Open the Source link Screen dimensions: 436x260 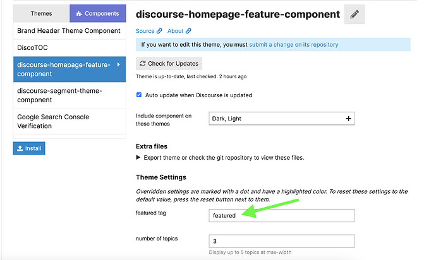click(145, 31)
